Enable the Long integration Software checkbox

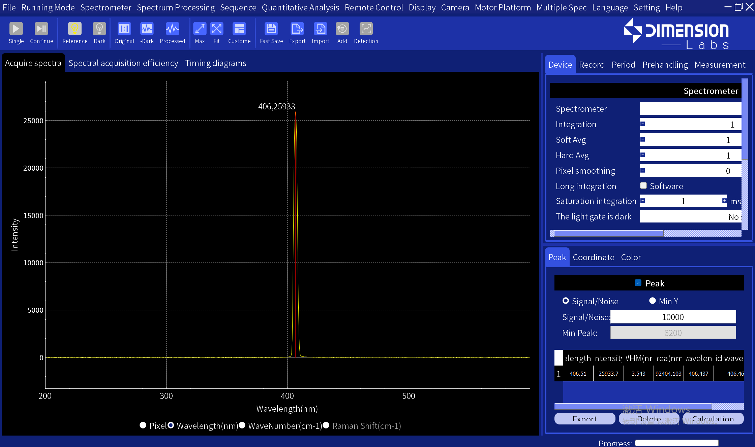643,186
